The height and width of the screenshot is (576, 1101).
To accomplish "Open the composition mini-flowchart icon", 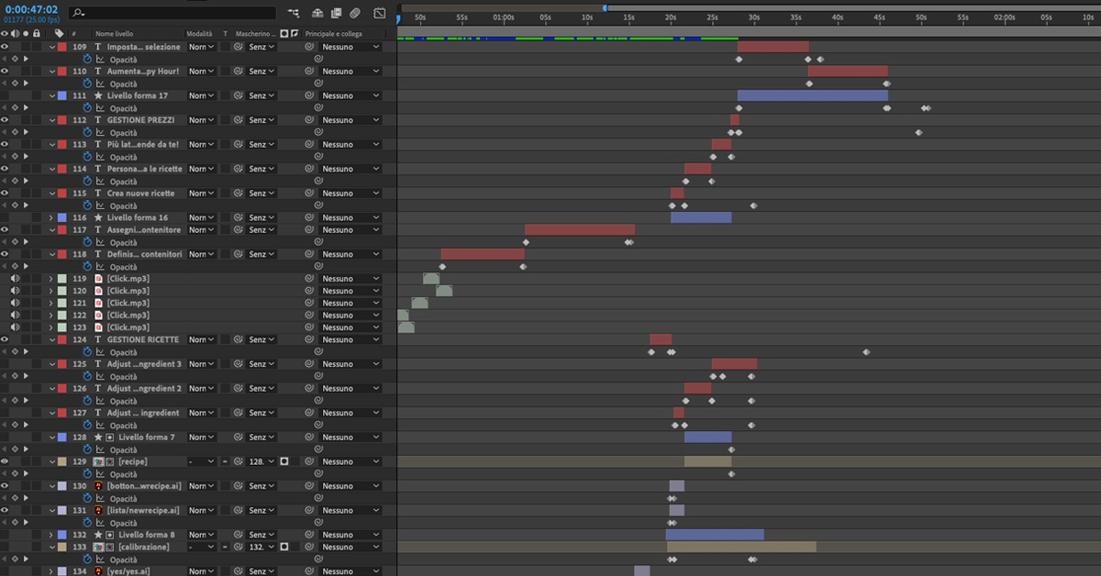I will 294,13.
